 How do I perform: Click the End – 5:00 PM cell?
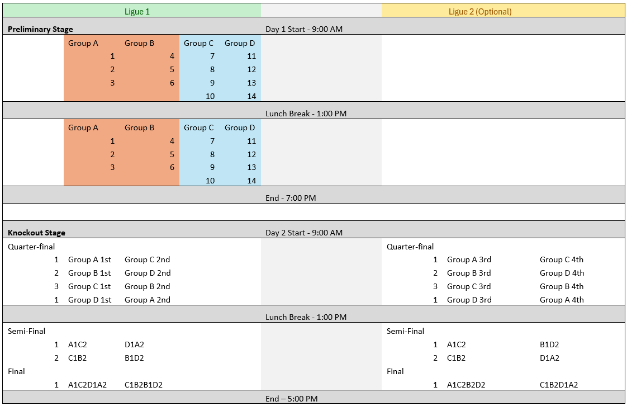pos(292,399)
